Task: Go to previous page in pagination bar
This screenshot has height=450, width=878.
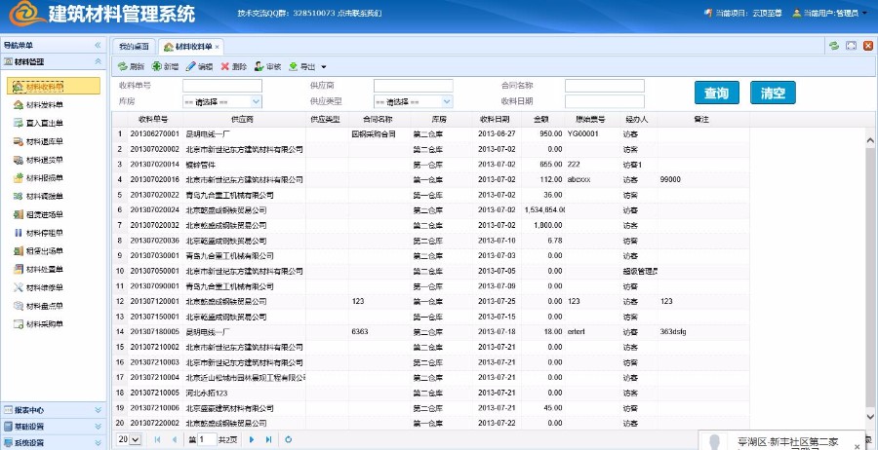Action: pyautogui.click(x=175, y=439)
